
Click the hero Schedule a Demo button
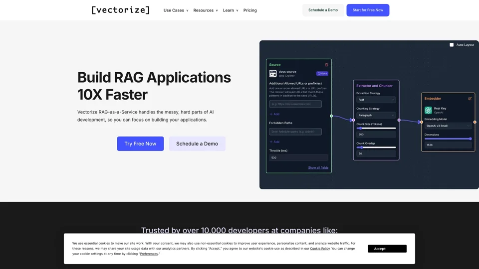(x=197, y=143)
